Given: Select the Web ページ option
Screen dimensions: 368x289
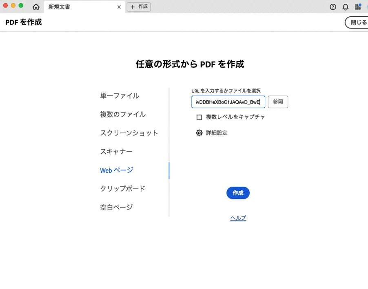Looking at the screenshot, I should pos(117,170).
